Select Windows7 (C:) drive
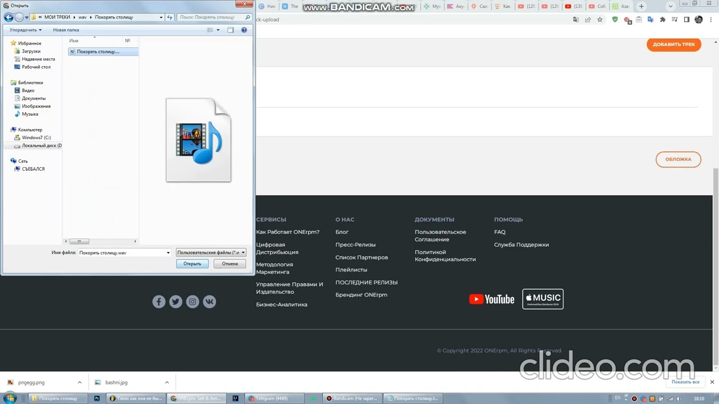Viewport: 719px width, 404px height. (36, 137)
